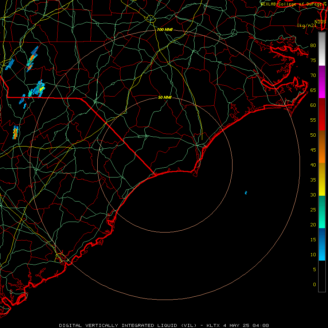Select the purple-magenta segment of color scale
Screen dimensions: 328x328
tap(322, 82)
